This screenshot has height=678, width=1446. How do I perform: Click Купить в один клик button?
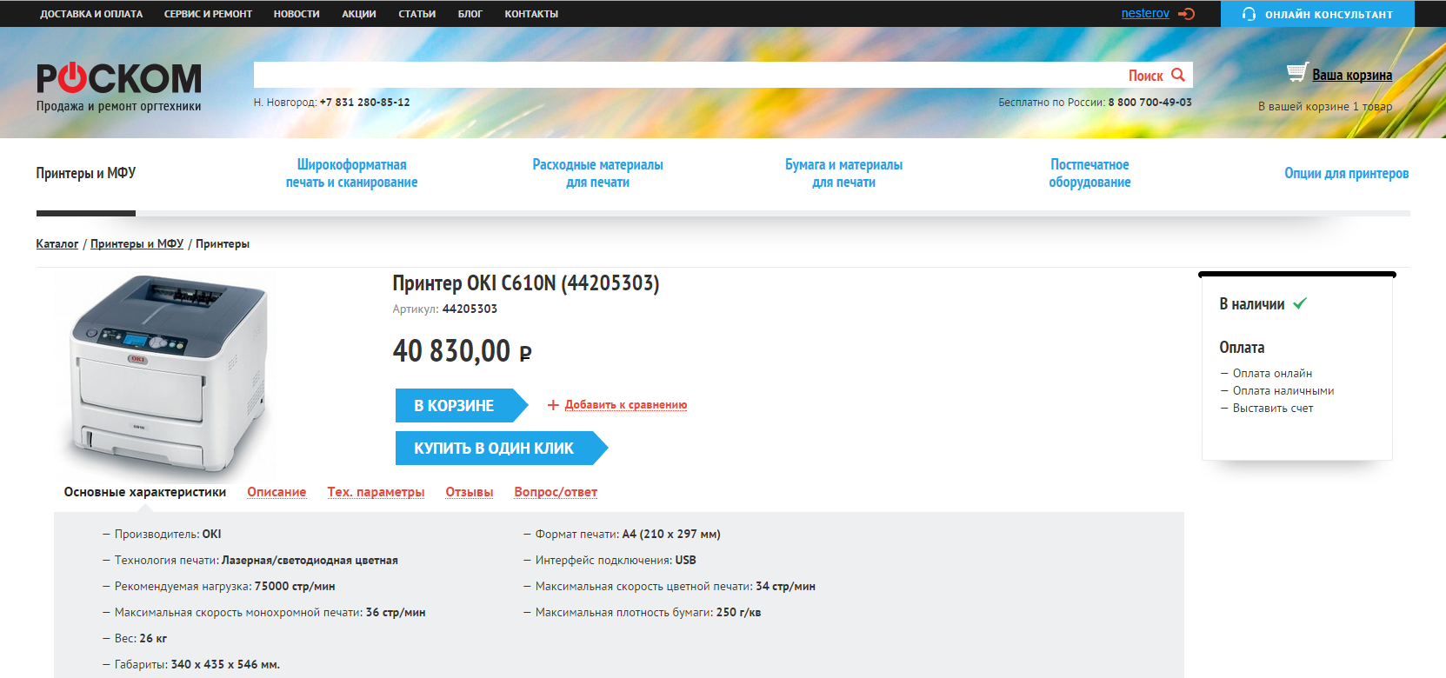(x=502, y=448)
